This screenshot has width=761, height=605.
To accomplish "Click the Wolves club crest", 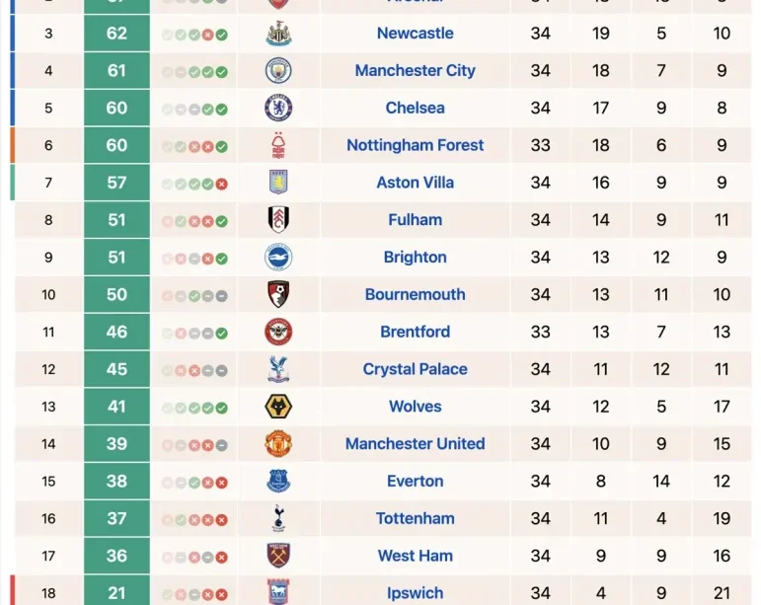I will 278,407.
